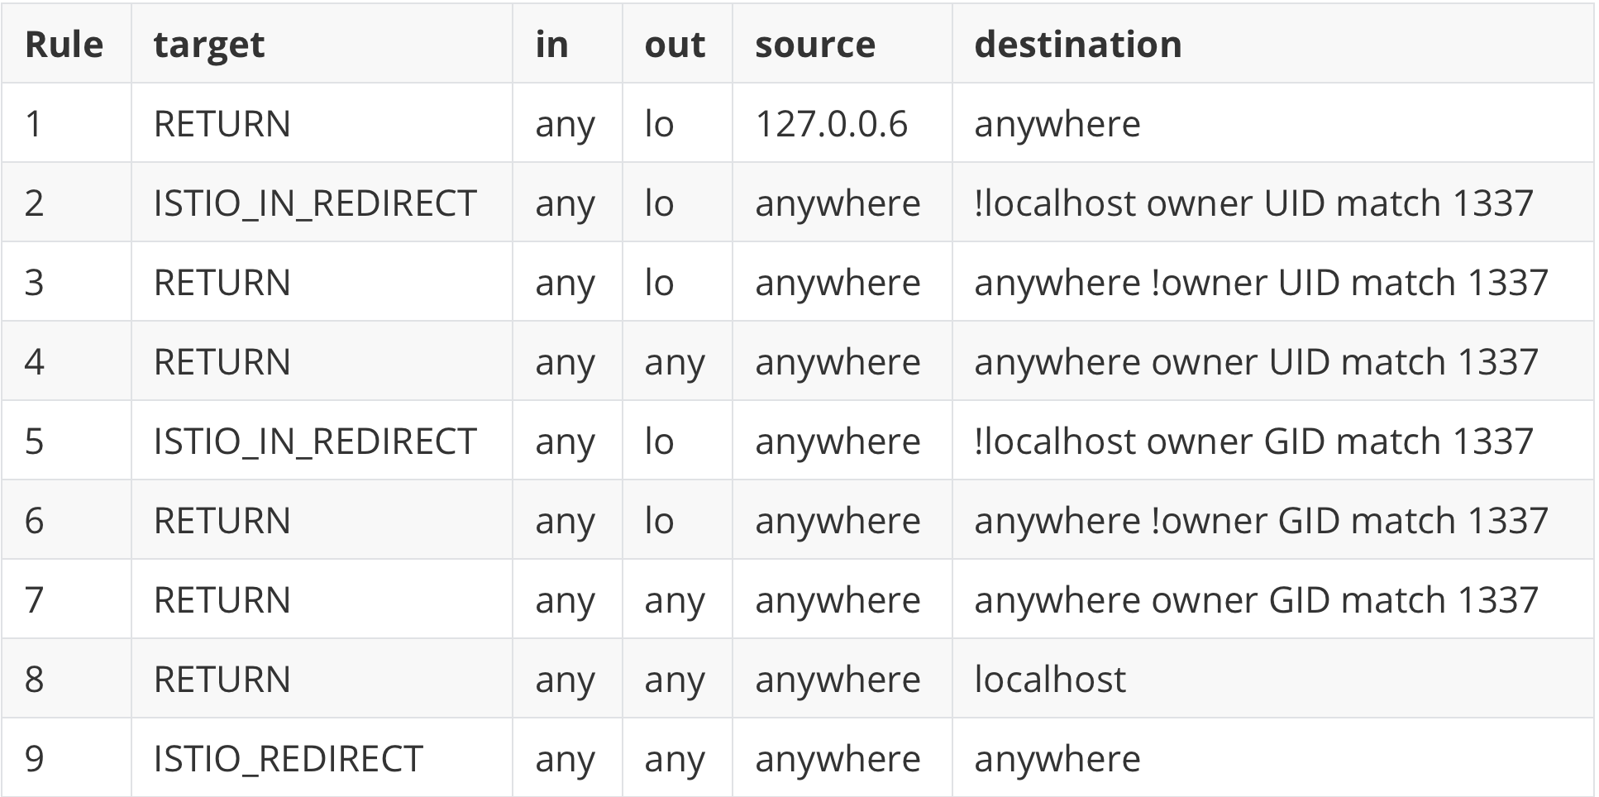
Task: Click the 'in' column header
Action: point(551,45)
